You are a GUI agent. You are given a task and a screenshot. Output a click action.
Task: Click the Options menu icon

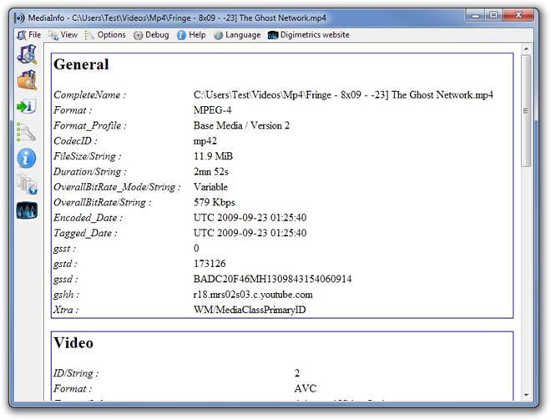(x=89, y=35)
